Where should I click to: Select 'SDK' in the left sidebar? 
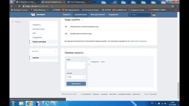(34, 33)
